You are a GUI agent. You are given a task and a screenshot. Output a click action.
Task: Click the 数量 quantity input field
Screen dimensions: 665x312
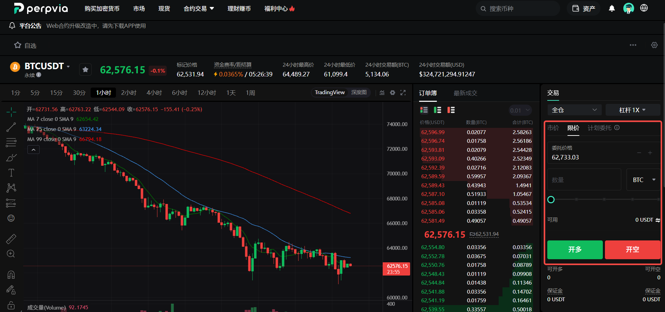click(584, 180)
